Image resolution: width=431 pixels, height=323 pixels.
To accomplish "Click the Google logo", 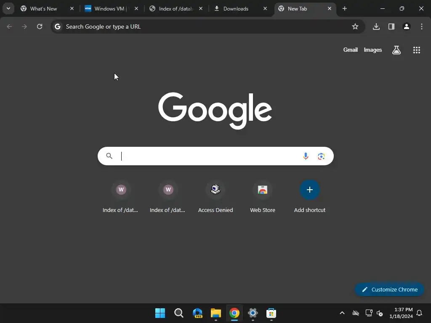I will tap(215, 111).
